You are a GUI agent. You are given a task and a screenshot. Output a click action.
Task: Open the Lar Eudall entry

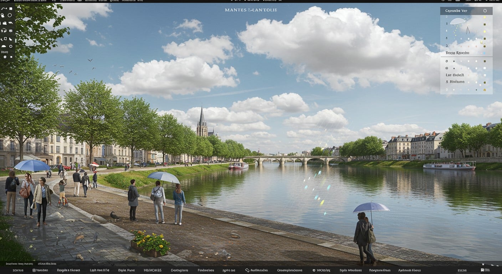click(x=455, y=75)
